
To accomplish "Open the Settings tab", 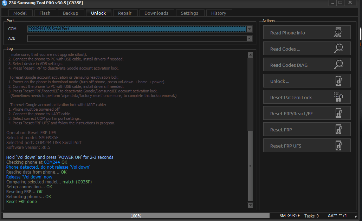I will [189, 13].
